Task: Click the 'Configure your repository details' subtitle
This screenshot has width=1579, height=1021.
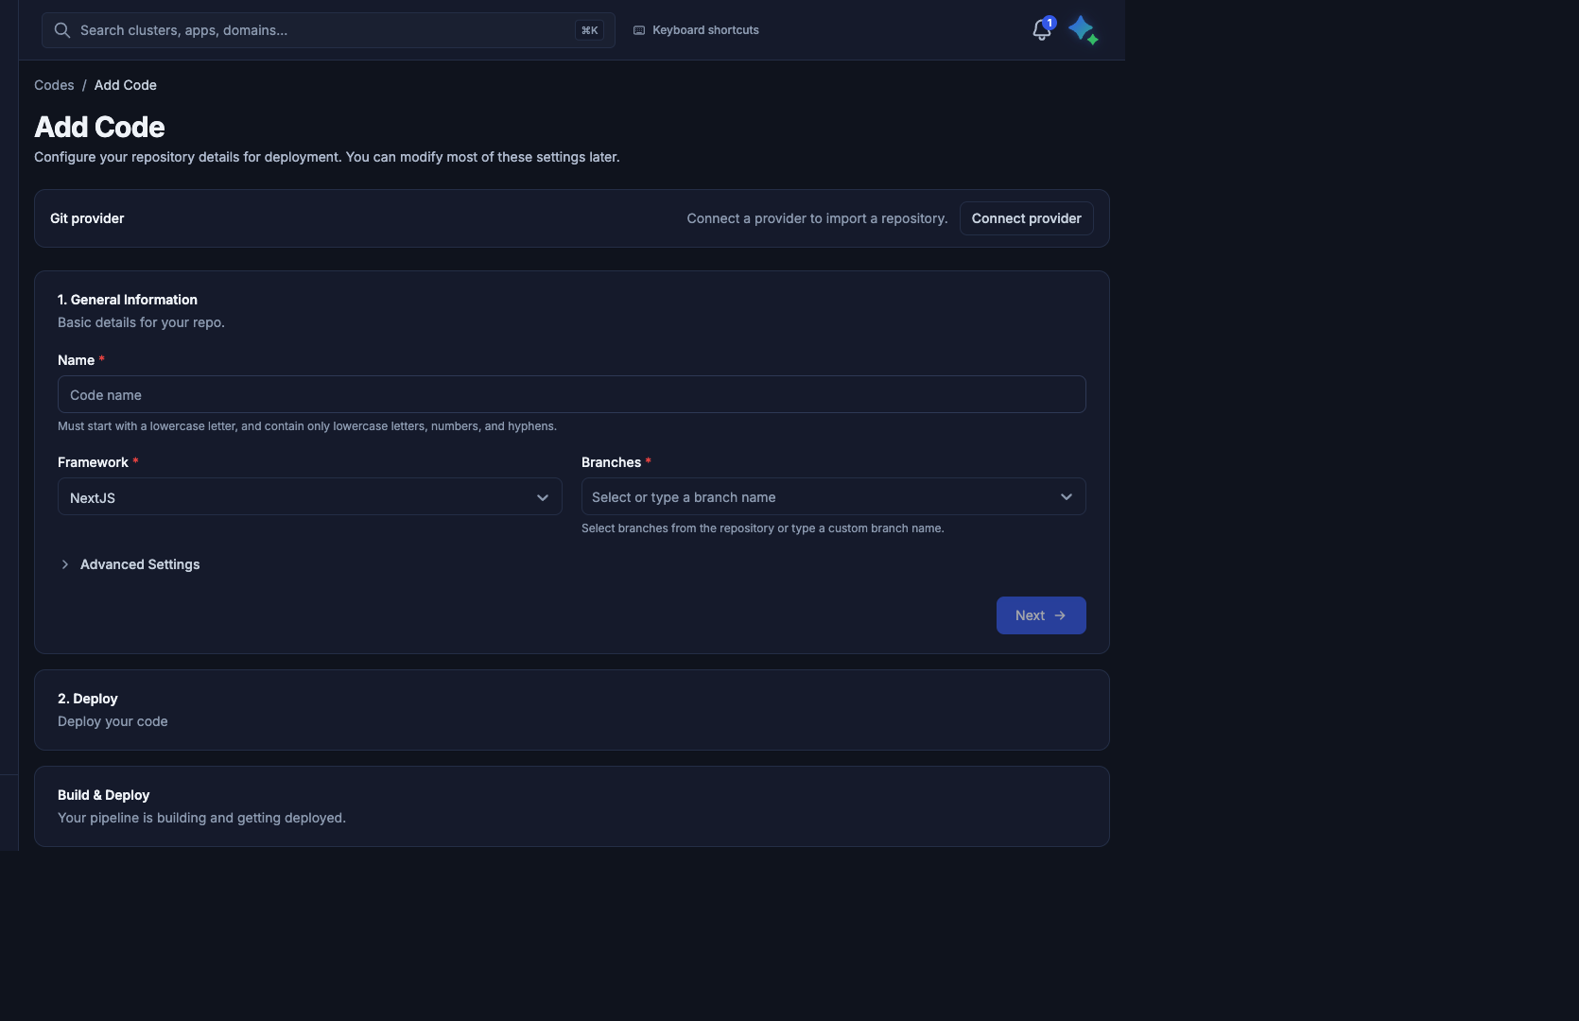Action: pos(327,157)
